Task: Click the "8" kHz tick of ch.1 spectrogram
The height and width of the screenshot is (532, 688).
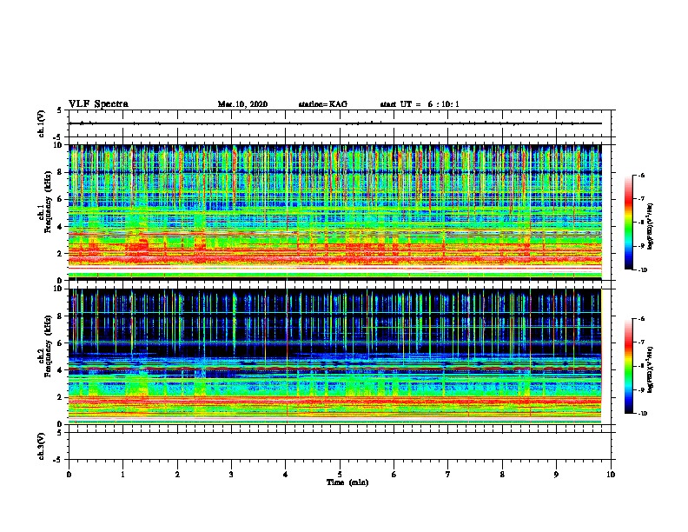Action: pos(60,172)
